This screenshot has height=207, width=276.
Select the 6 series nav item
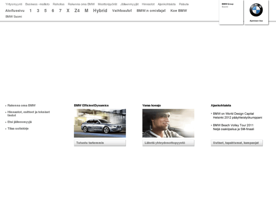click(x=53, y=11)
